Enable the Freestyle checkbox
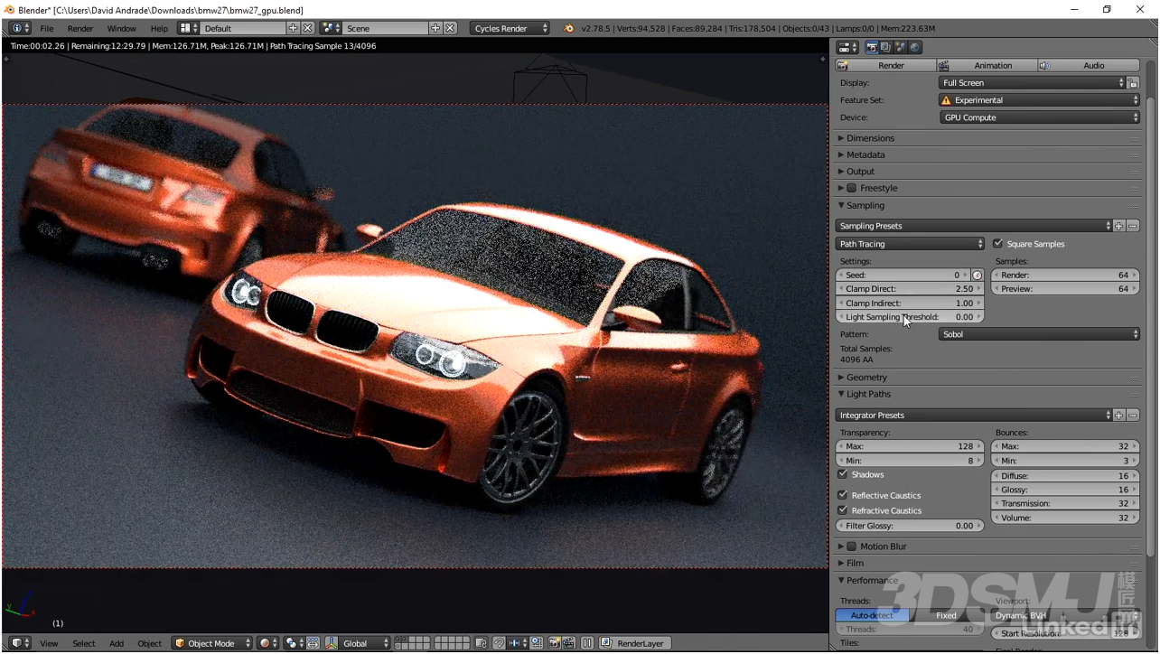 [x=851, y=188]
